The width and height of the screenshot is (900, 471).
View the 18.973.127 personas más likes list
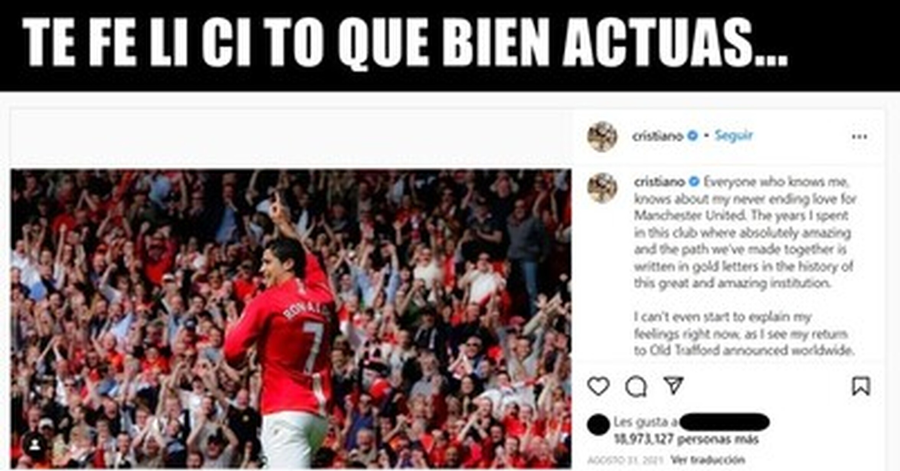click(x=686, y=439)
